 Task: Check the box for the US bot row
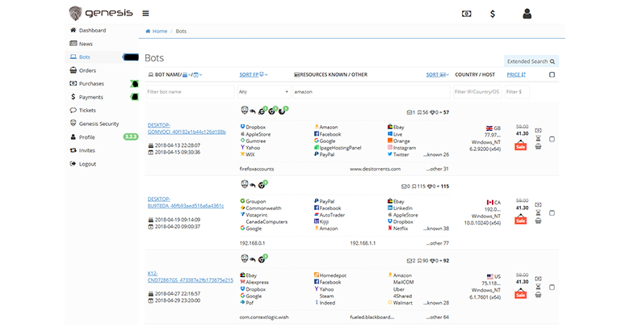[552, 288]
